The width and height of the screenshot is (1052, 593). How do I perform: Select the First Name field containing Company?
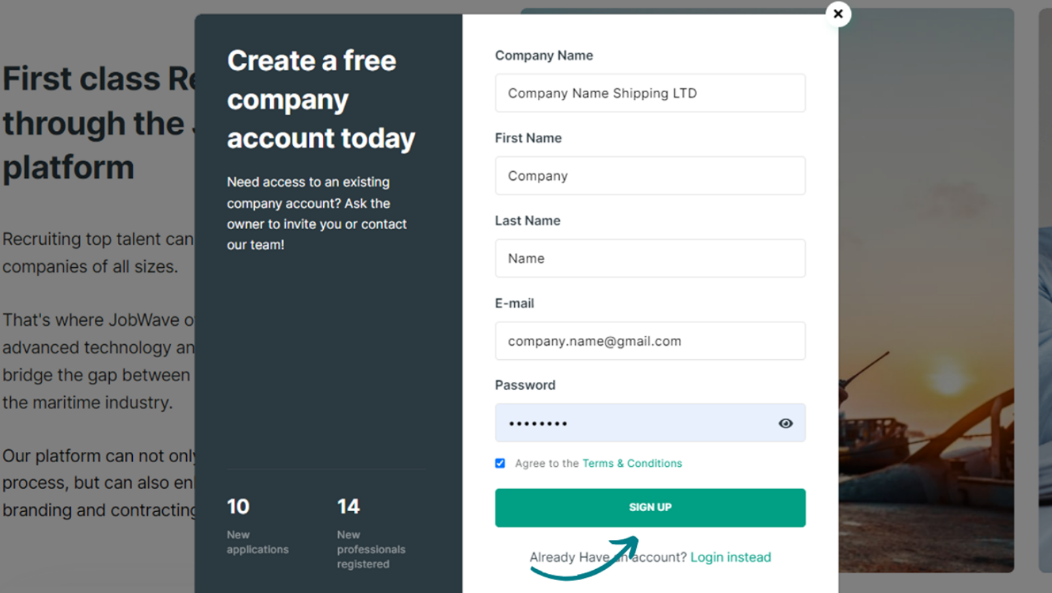click(650, 175)
